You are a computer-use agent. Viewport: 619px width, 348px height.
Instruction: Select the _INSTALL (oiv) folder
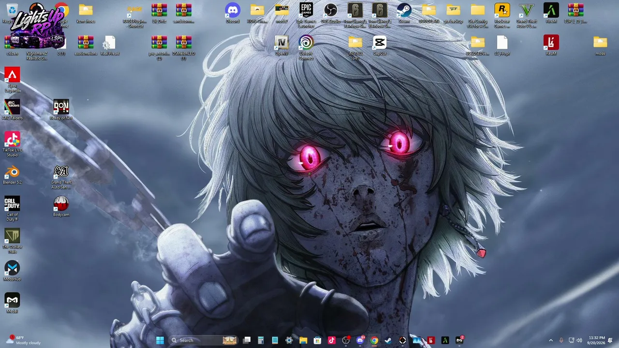[x=355, y=48]
